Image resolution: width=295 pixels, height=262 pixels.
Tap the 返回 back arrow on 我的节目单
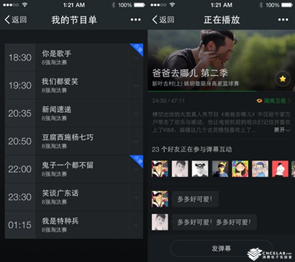click(x=16, y=19)
